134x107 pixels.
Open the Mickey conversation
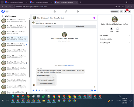coord(14,57)
